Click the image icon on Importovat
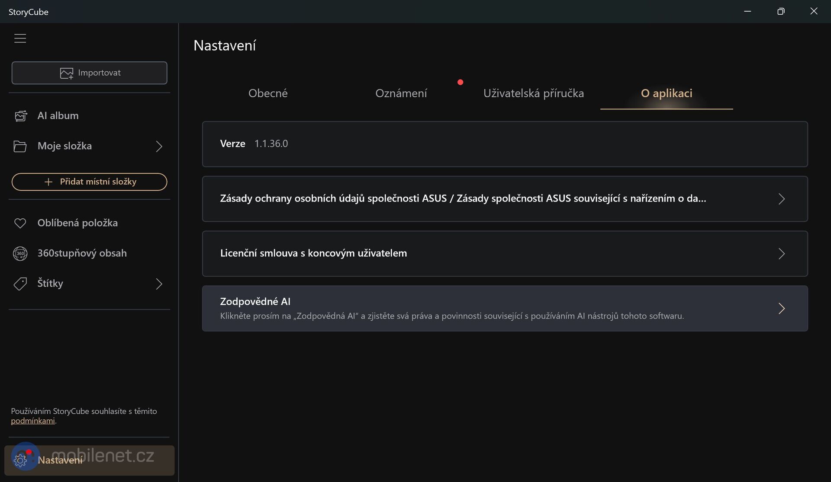The image size is (831, 482). click(x=67, y=73)
